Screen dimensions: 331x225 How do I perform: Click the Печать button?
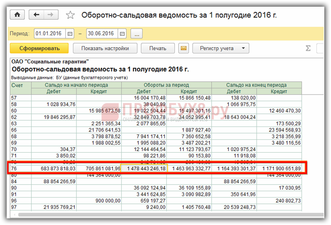[157, 48]
